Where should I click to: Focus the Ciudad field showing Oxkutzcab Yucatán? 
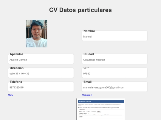[114, 59]
